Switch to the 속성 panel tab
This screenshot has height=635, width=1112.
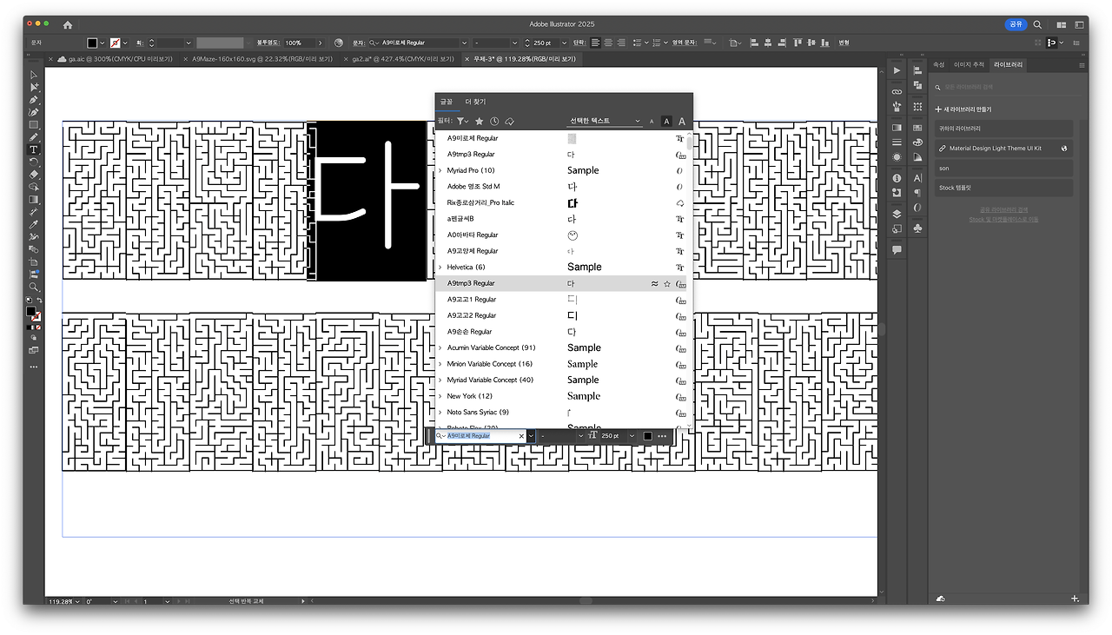pyautogui.click(x=938, y=64)
